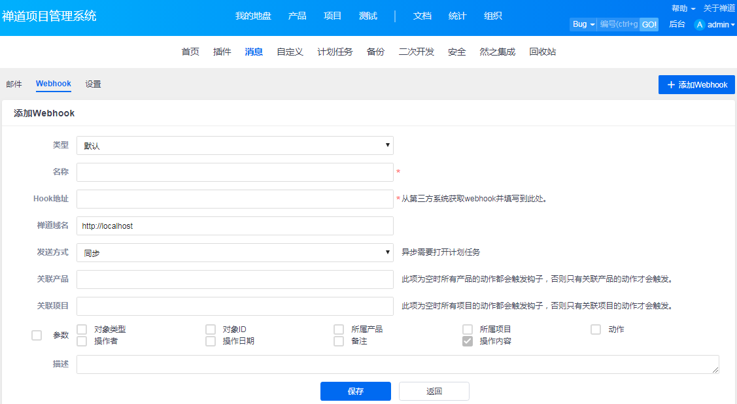Focus the 描述 text area
Image resolution: width=737 pixels, height=404 pixels.
click(x=397, y=365)
